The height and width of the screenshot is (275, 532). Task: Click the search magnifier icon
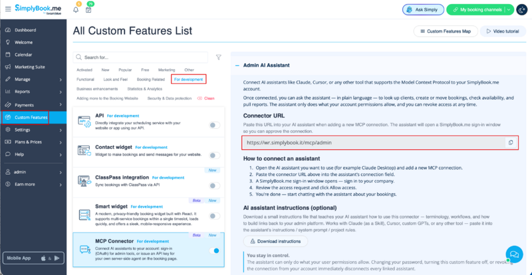(78, 57)
